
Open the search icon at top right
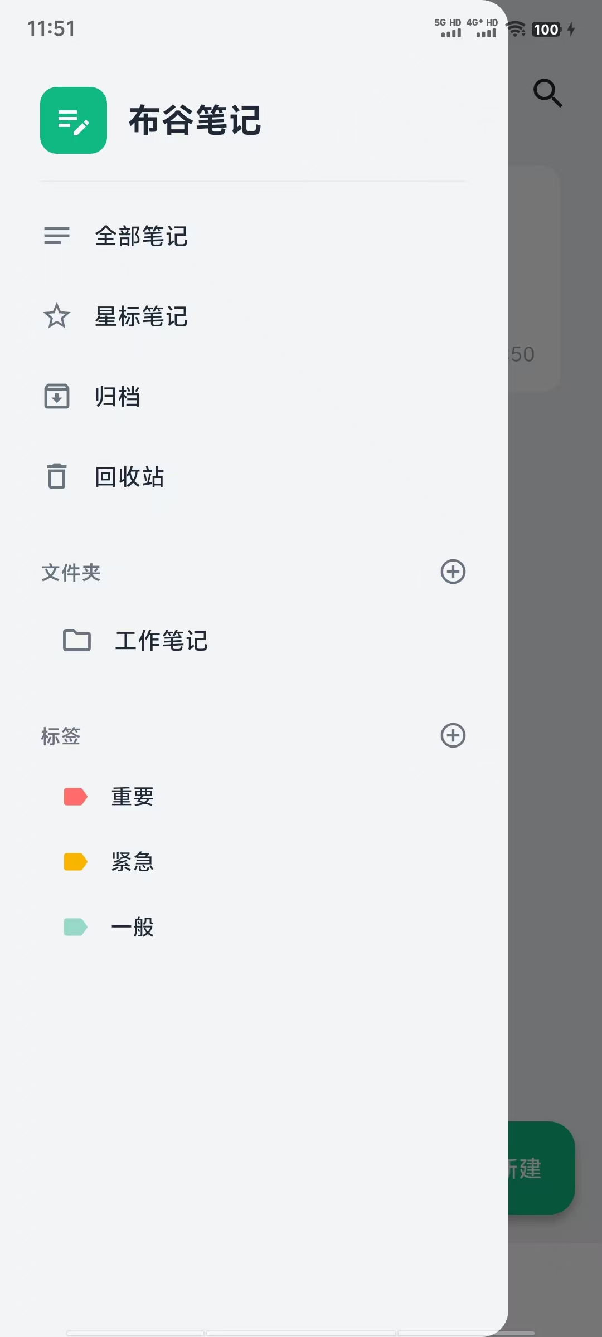click(548, 93)
